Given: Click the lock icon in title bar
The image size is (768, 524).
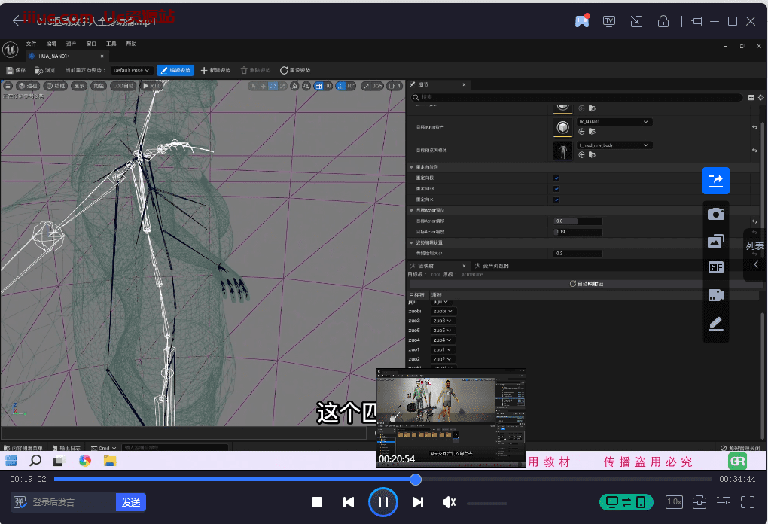Looking at the screenshot, I should (663, 21).
